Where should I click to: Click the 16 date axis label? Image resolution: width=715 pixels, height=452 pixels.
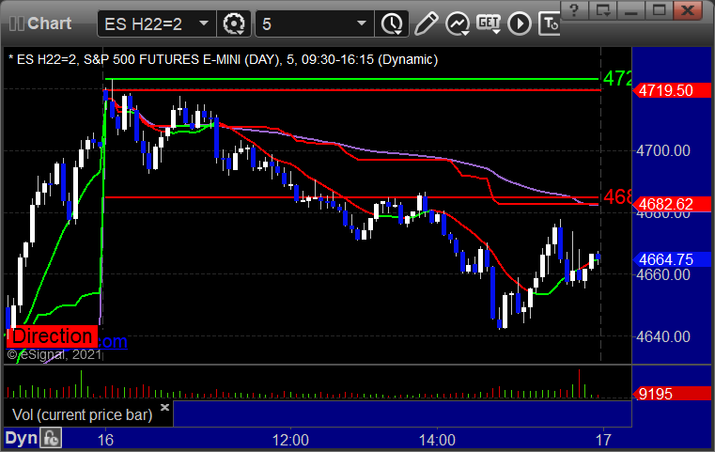[x=105, y=440]
